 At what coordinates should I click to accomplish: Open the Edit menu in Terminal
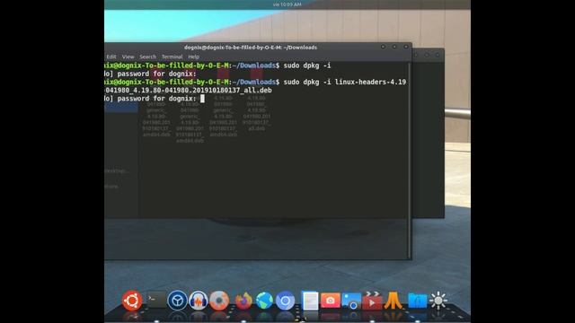(x=111, y=57)
